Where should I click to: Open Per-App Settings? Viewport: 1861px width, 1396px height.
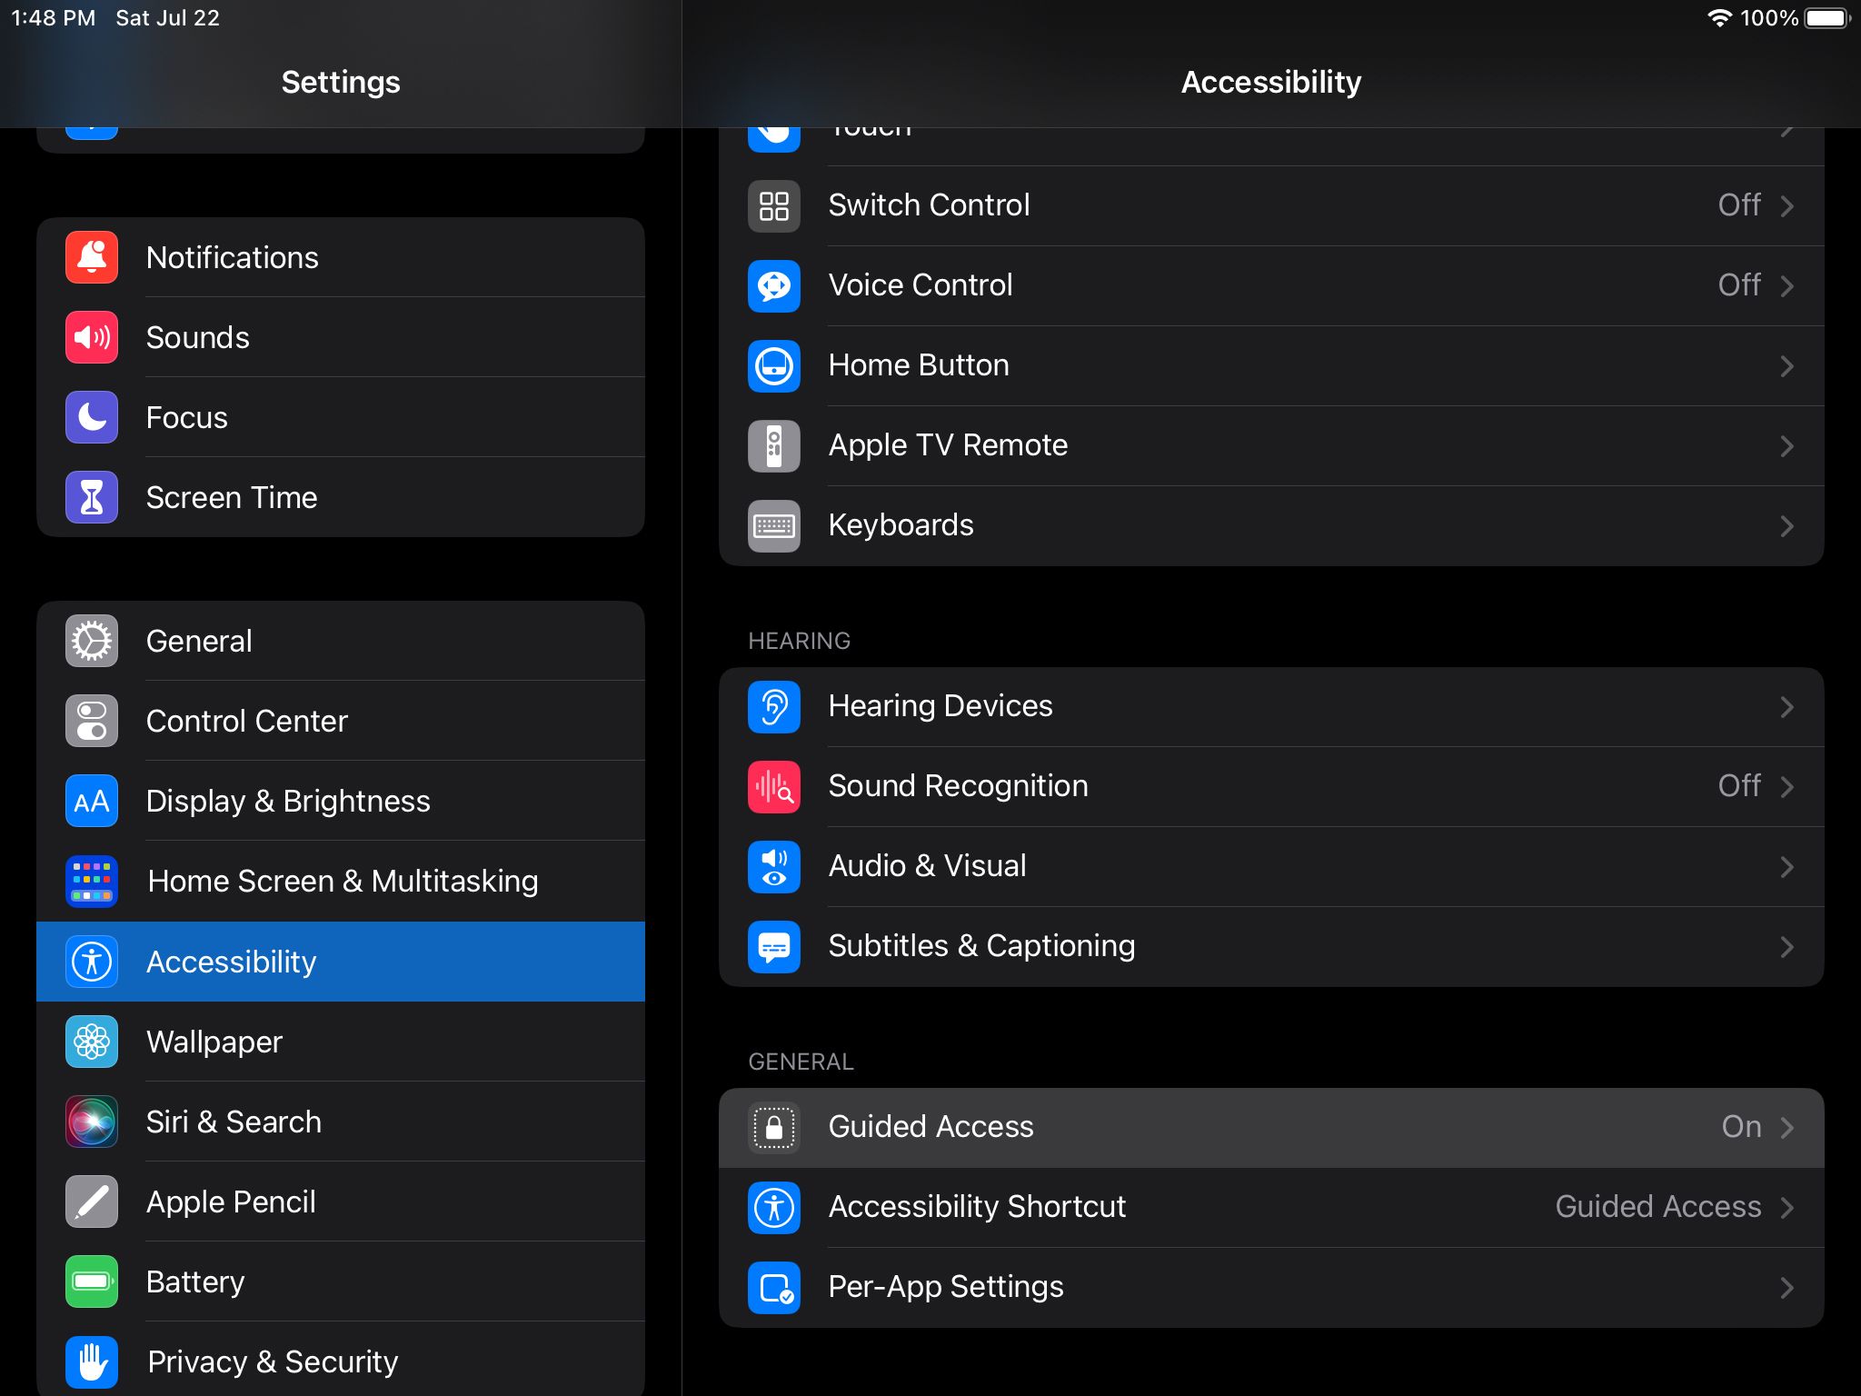[x=1272, y=1287]
